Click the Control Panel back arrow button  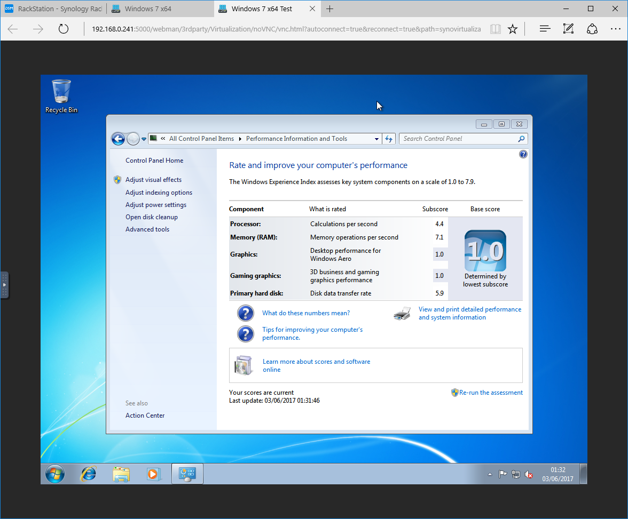click(x=118, y=139)
